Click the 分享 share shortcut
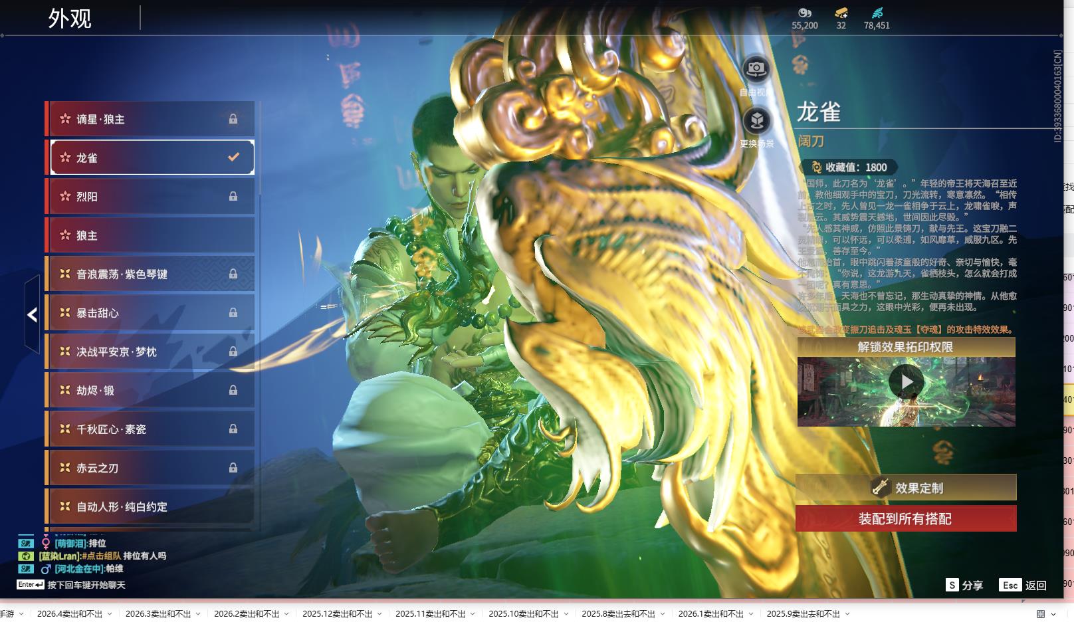 [x=964, y=585]
